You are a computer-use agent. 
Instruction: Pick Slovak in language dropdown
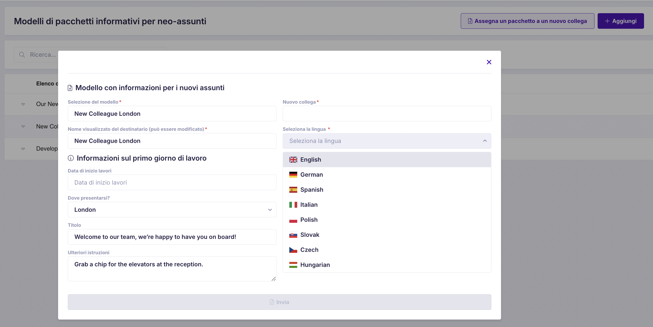pos(387,235)
